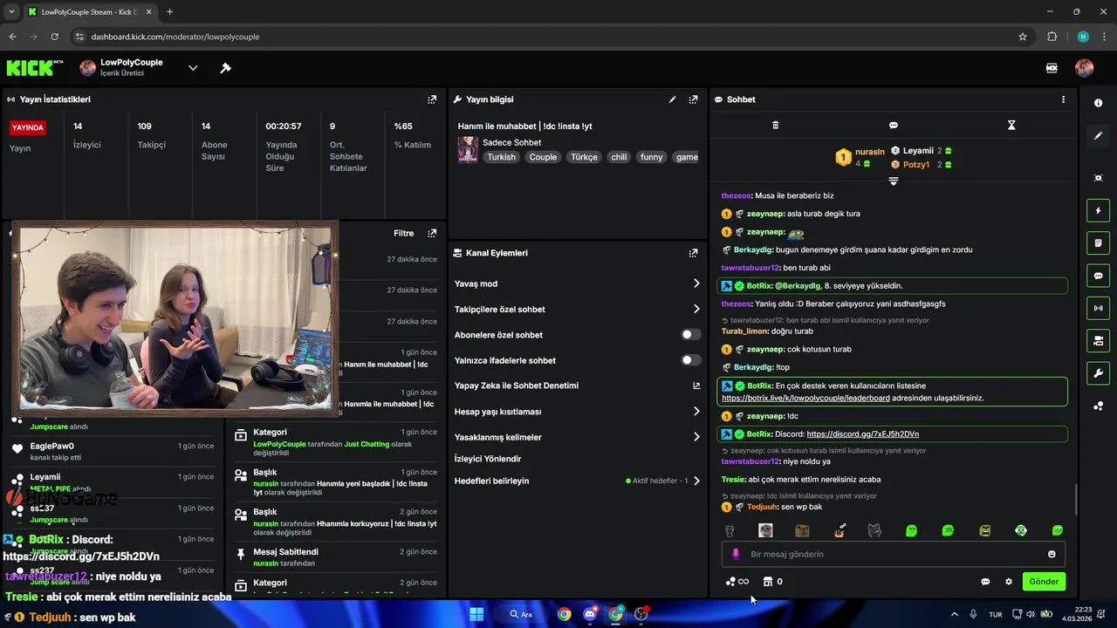Image resolution: width=1117 pixels, height=628 pixels.
Task: Open İzleyici Yönlendir action
Action: pos(488,459)
